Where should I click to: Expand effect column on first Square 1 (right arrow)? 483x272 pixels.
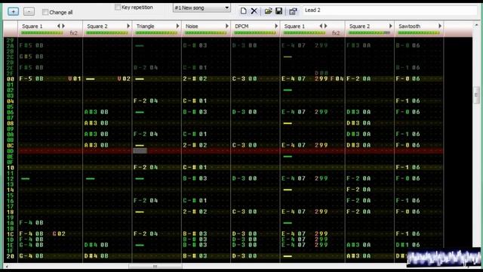click(x=63, y=26)
